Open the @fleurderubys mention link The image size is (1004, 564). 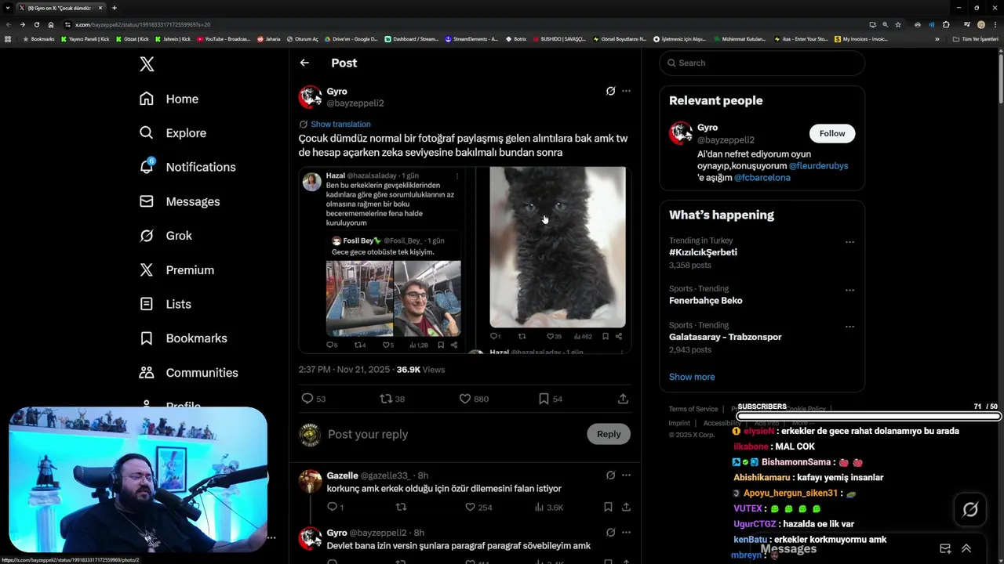tap(818, 166)
